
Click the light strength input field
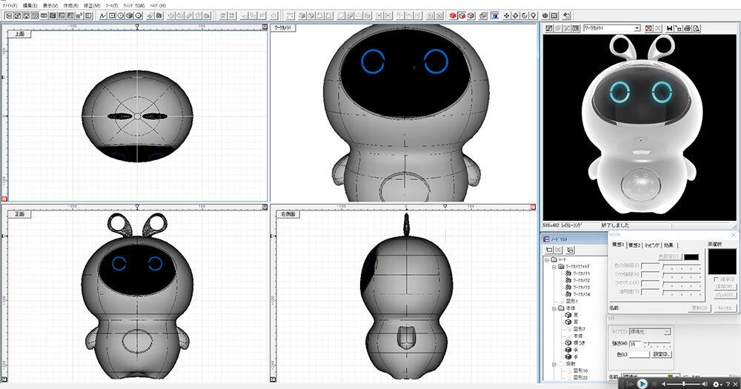point(637,343)
